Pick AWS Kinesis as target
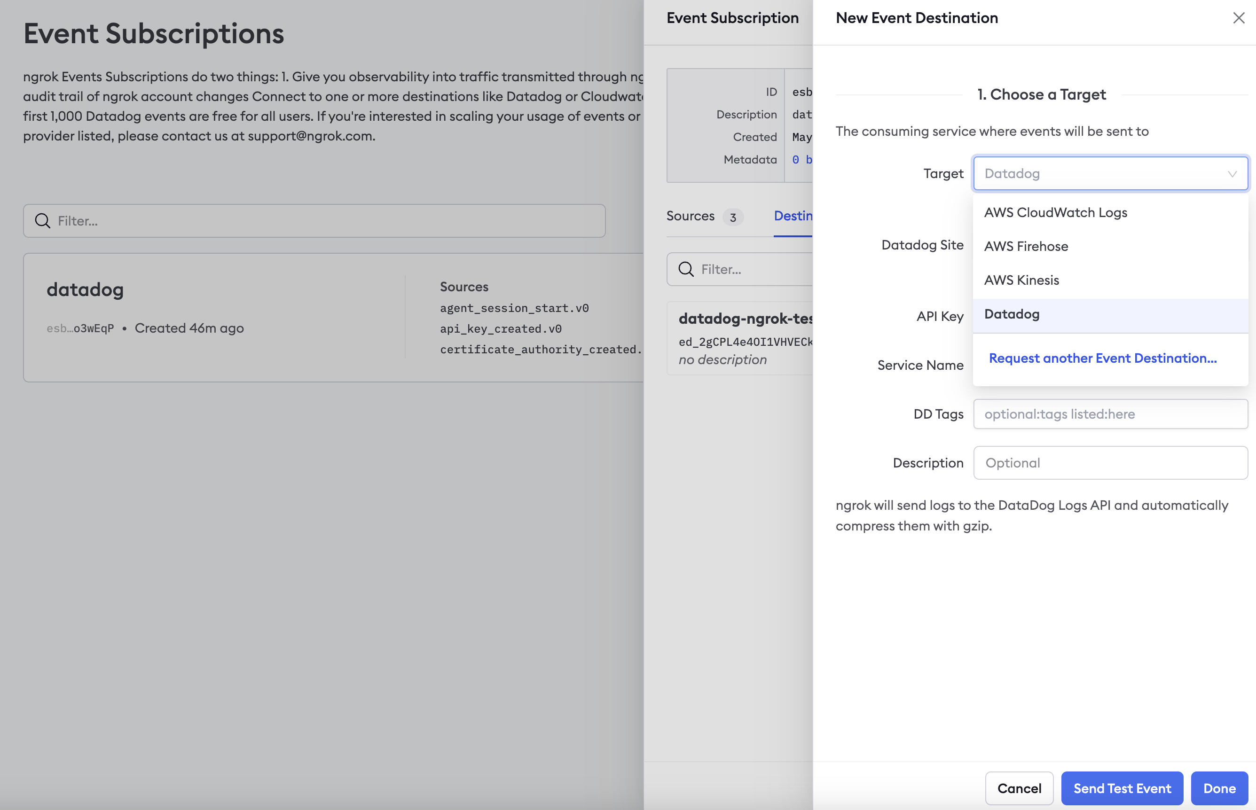1256x810 pixels. point(1021,280)
